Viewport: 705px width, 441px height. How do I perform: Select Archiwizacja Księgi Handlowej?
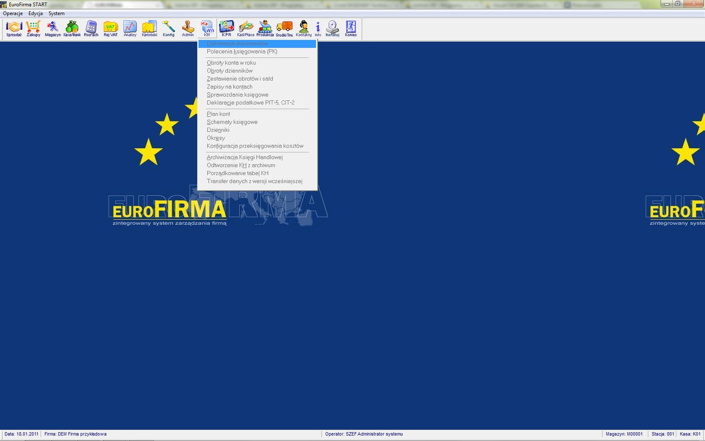257,157
